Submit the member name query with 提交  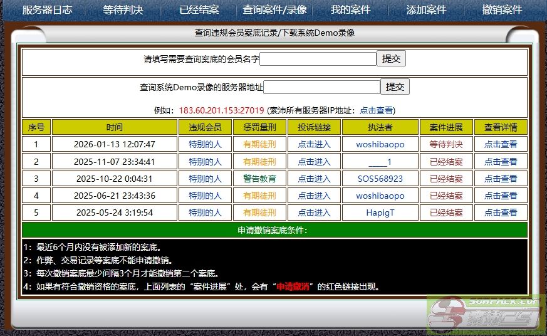[391, 58]
